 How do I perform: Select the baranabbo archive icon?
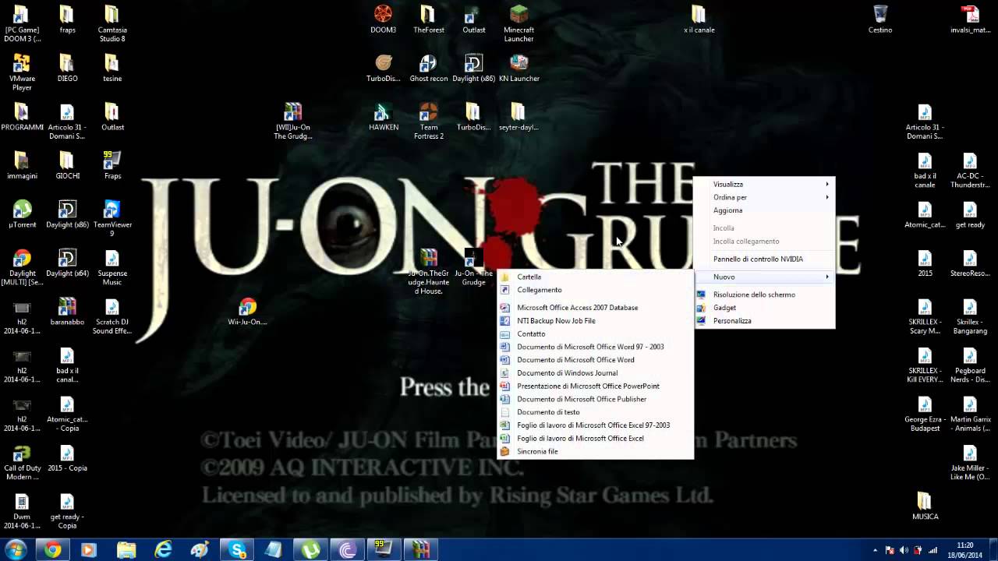pos(67,311)
